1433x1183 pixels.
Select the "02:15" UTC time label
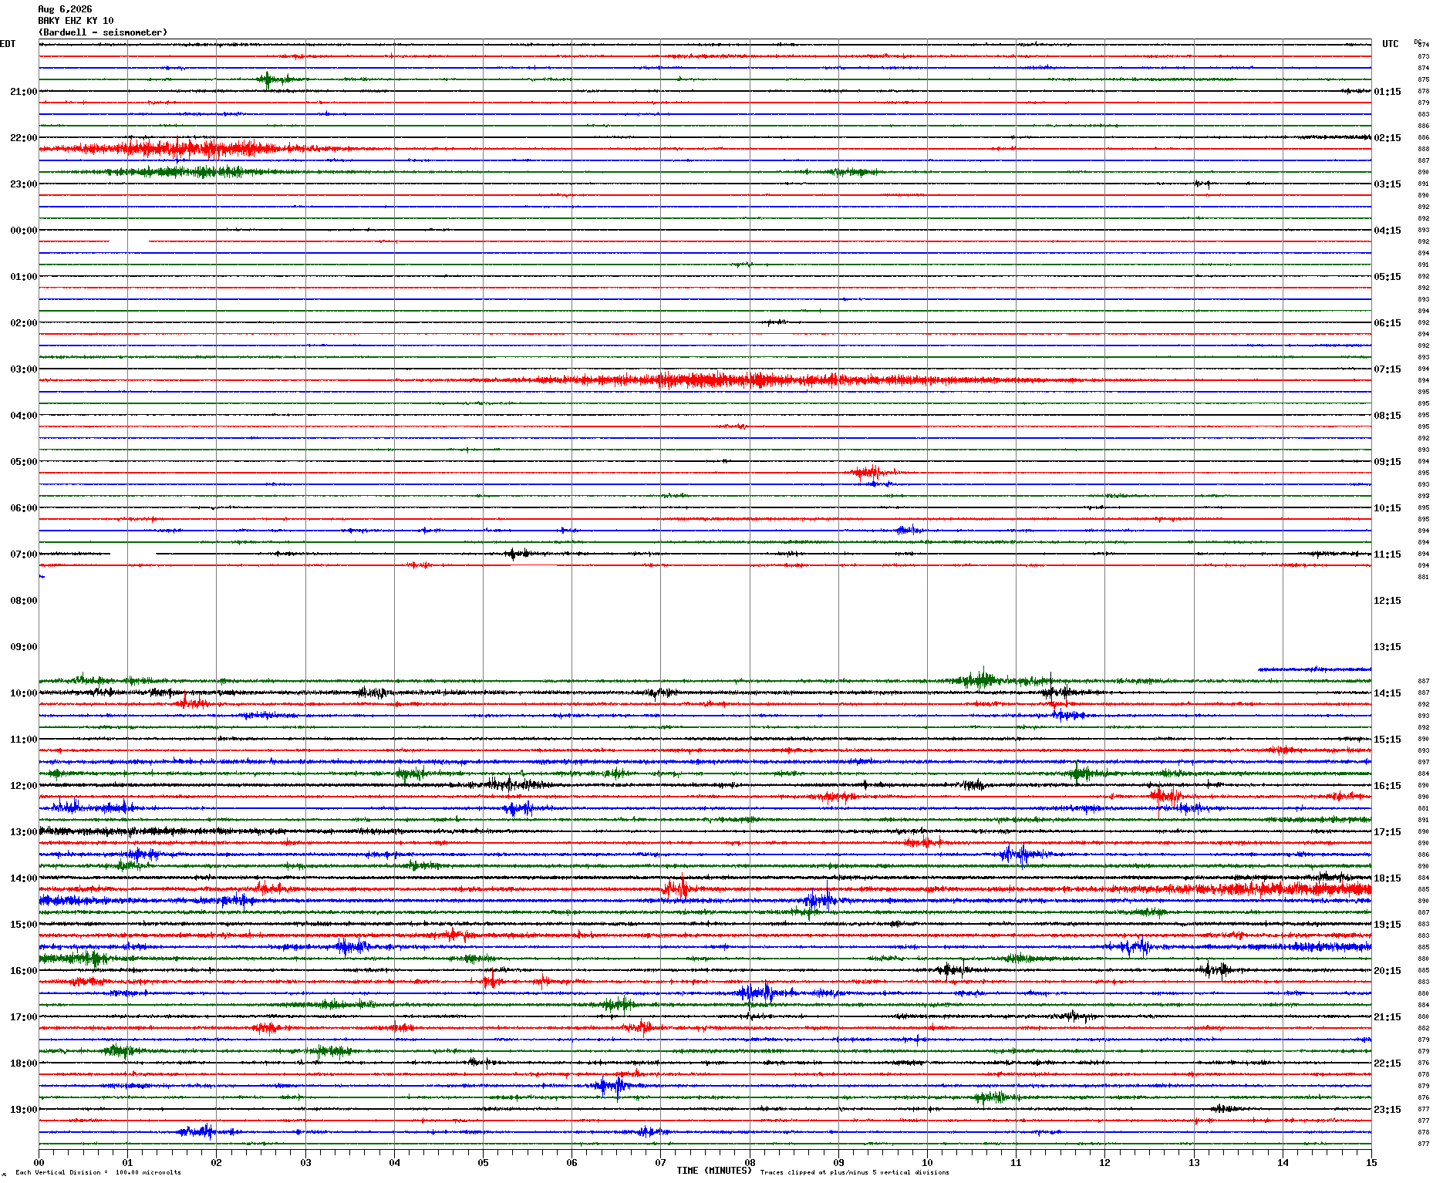point(1387,138)
